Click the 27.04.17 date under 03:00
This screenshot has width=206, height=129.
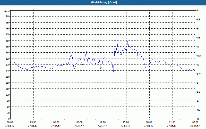click(x=33, y=126)
